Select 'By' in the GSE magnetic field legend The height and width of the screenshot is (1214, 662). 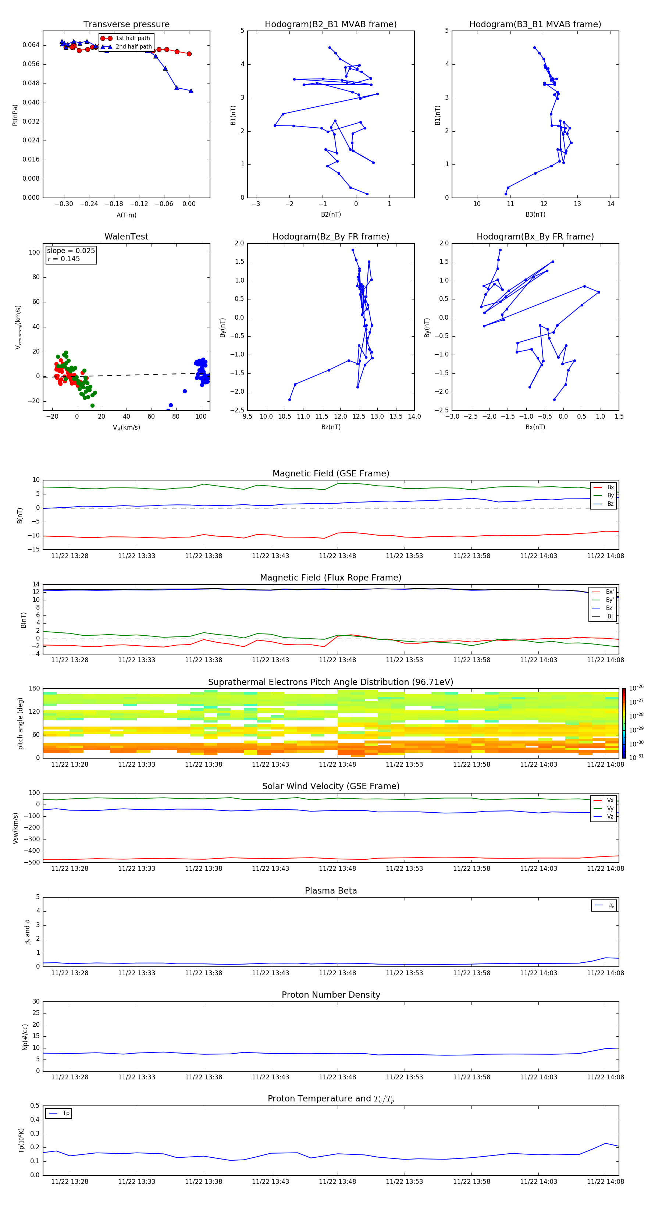604,496
